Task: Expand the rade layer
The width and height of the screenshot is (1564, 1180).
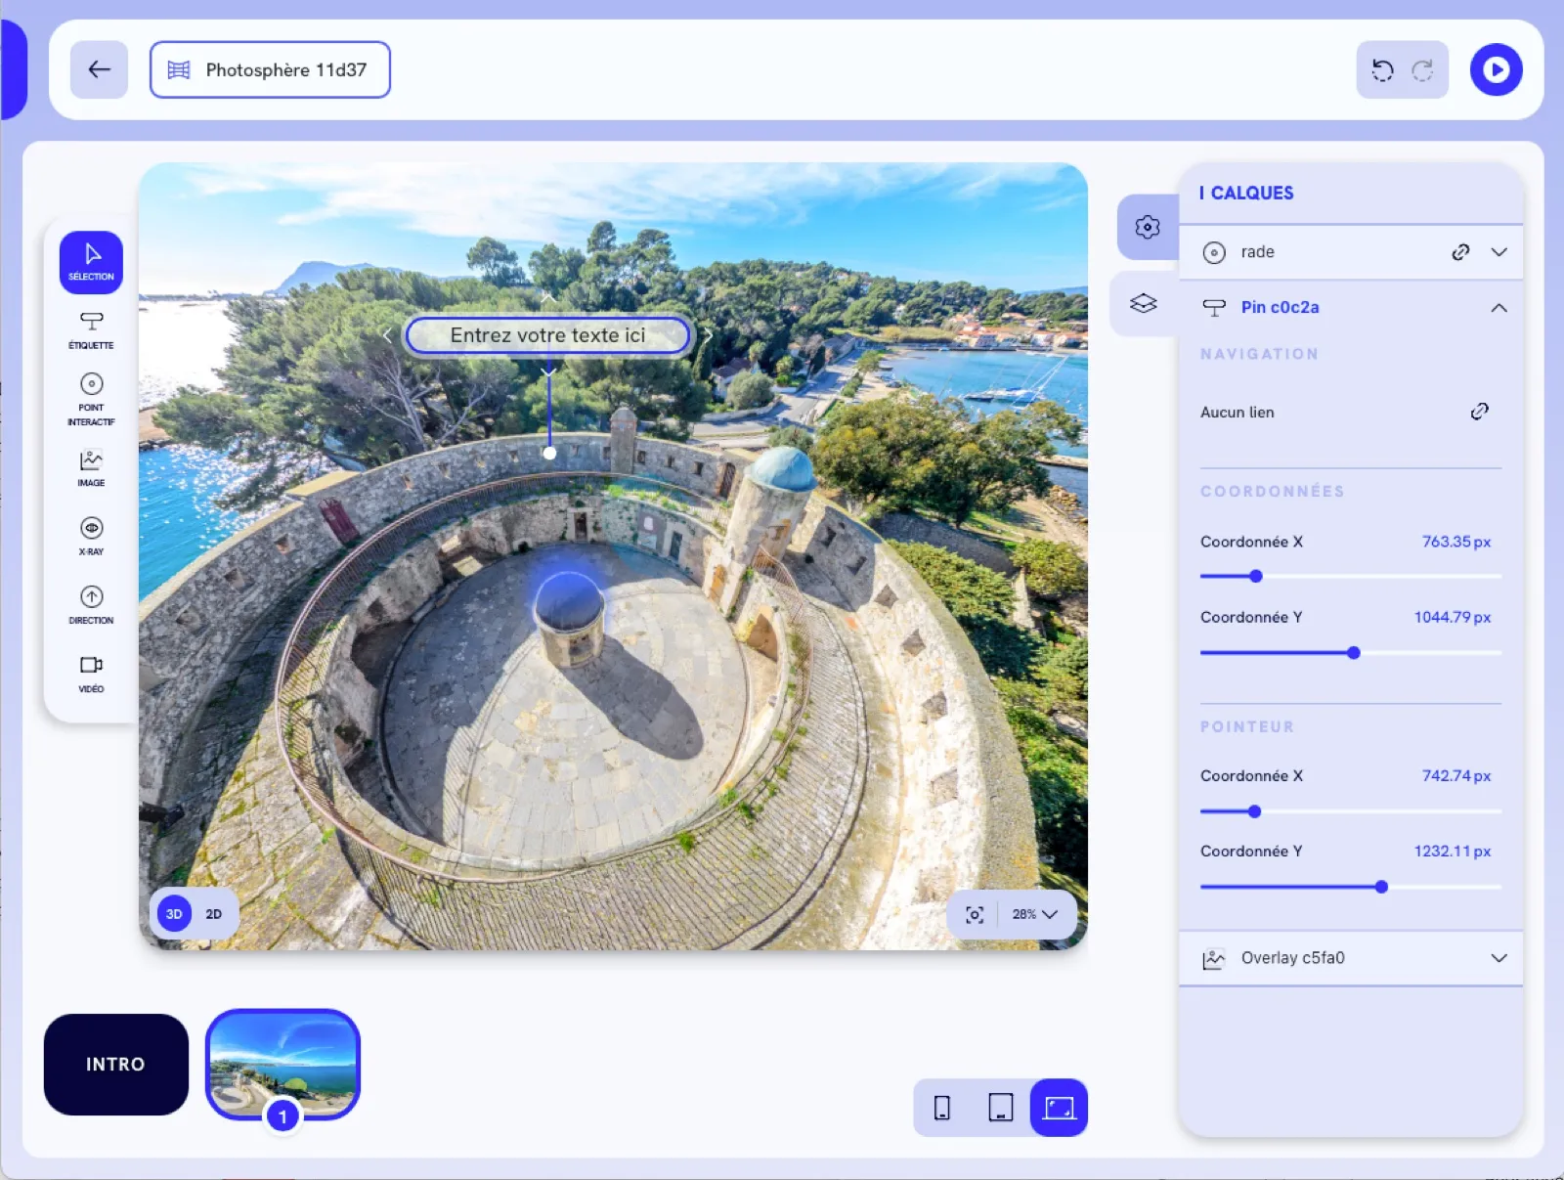Action: (1499, 252)
